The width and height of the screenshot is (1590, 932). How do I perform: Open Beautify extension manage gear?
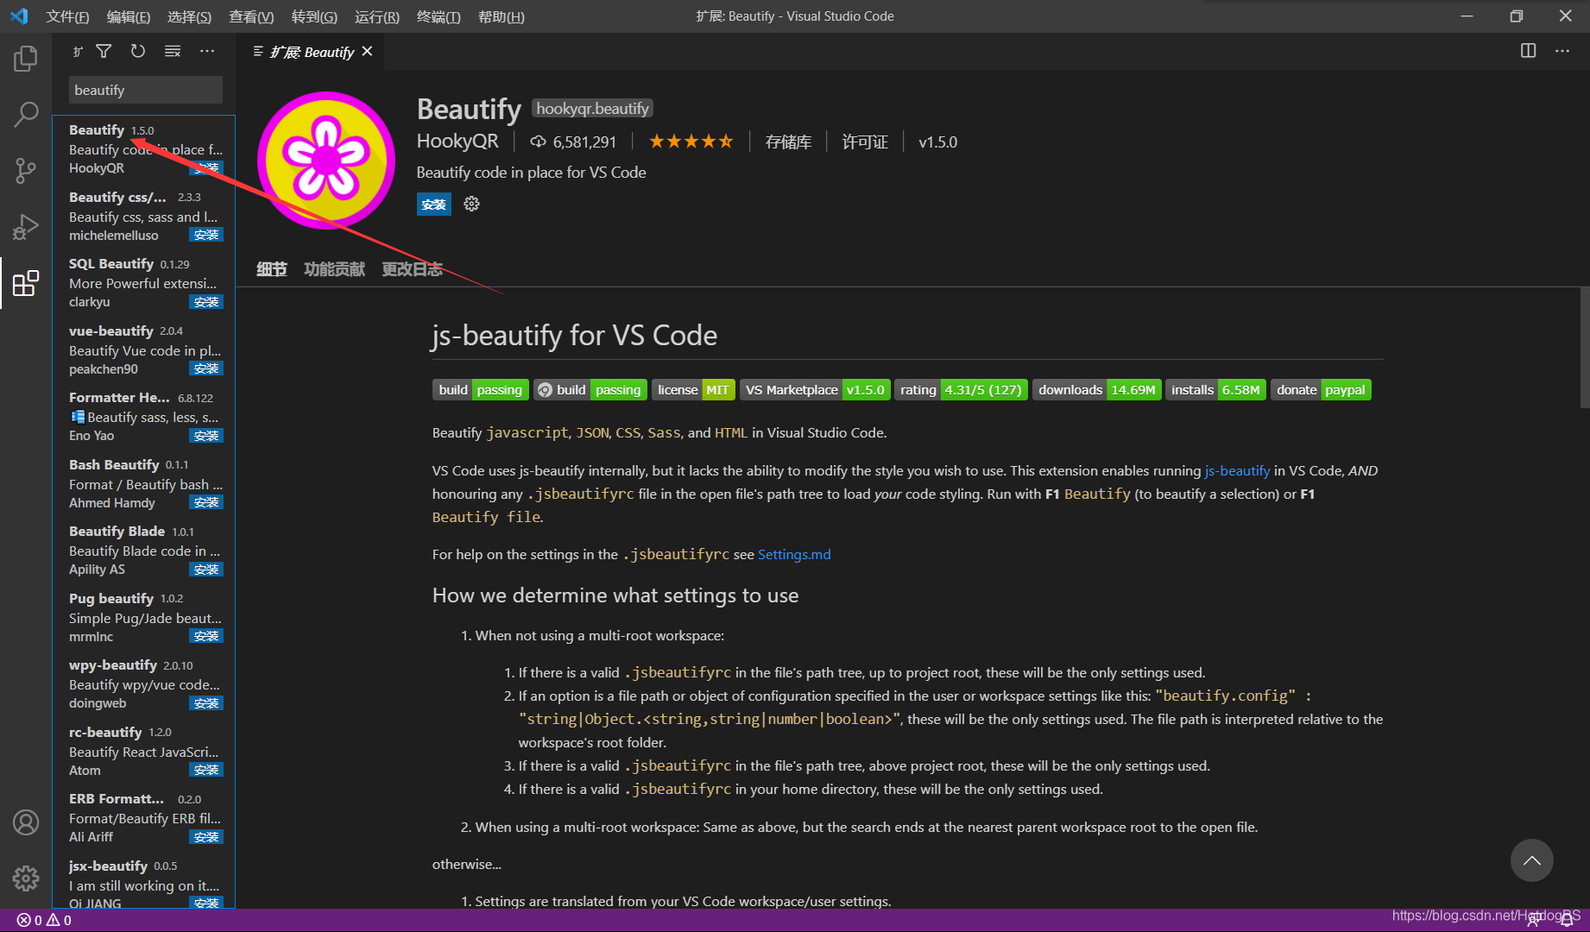point(471,204)
